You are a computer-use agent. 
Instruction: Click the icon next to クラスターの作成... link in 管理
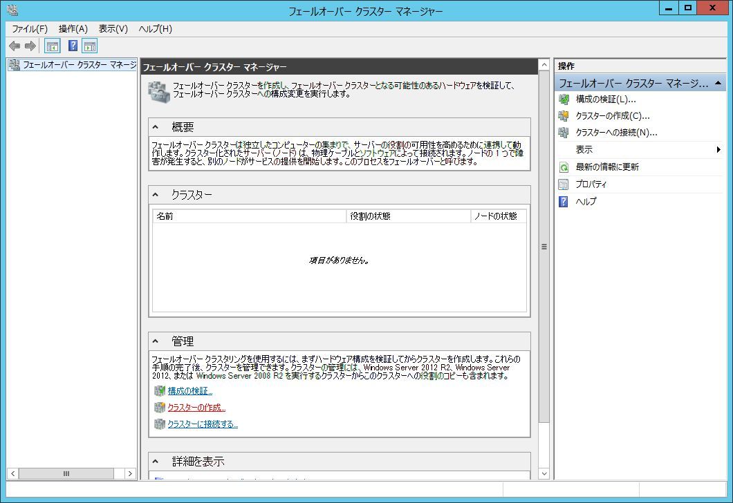(x=160, y=408)
